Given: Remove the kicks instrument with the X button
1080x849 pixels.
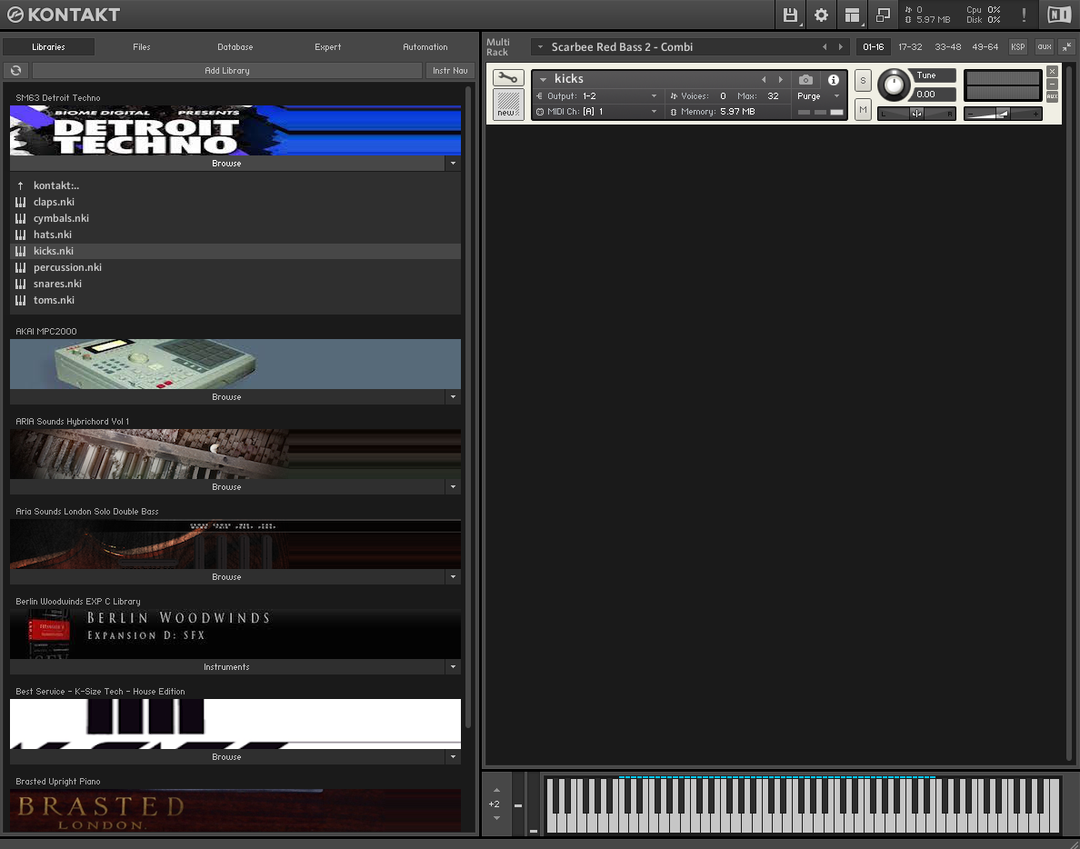Looking at the screenshot, I should [1052, 72].
